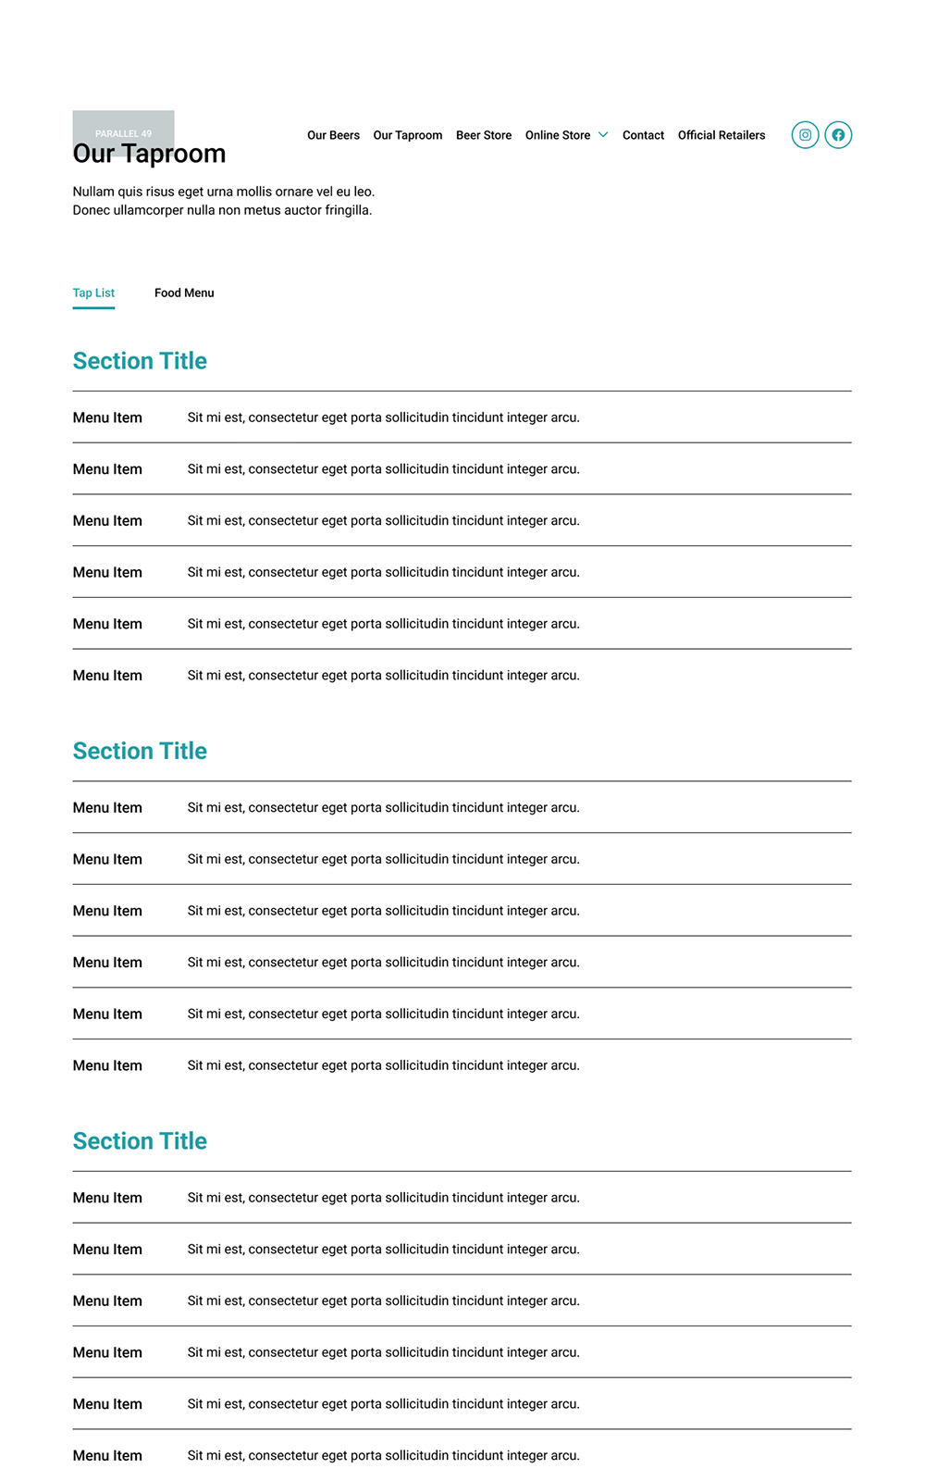925x1481 pixels.
Task: Click the first Section Title heading
Action: click(x=140, y=361)
